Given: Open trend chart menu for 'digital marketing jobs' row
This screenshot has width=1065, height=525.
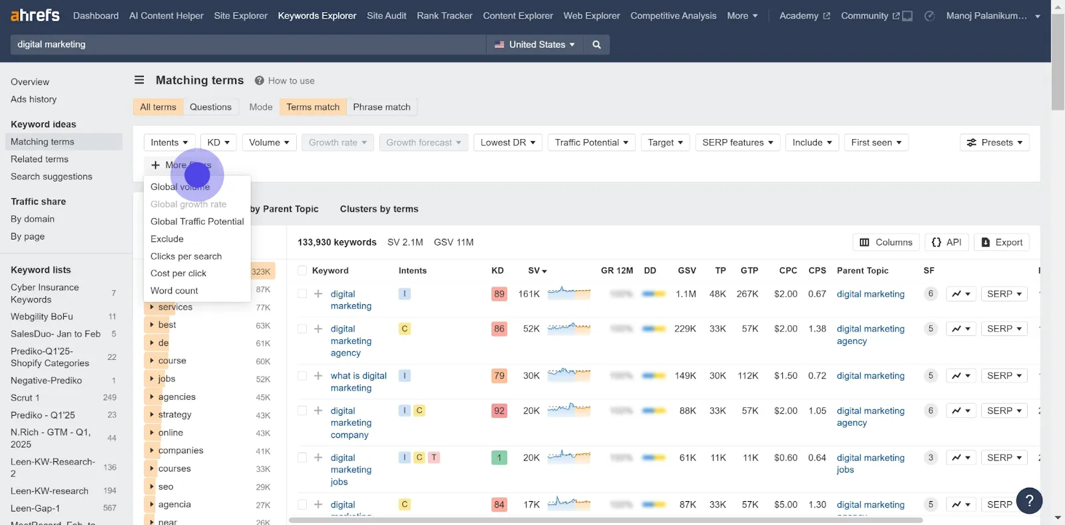Looking at the screenshot, I should coord(960,457).
